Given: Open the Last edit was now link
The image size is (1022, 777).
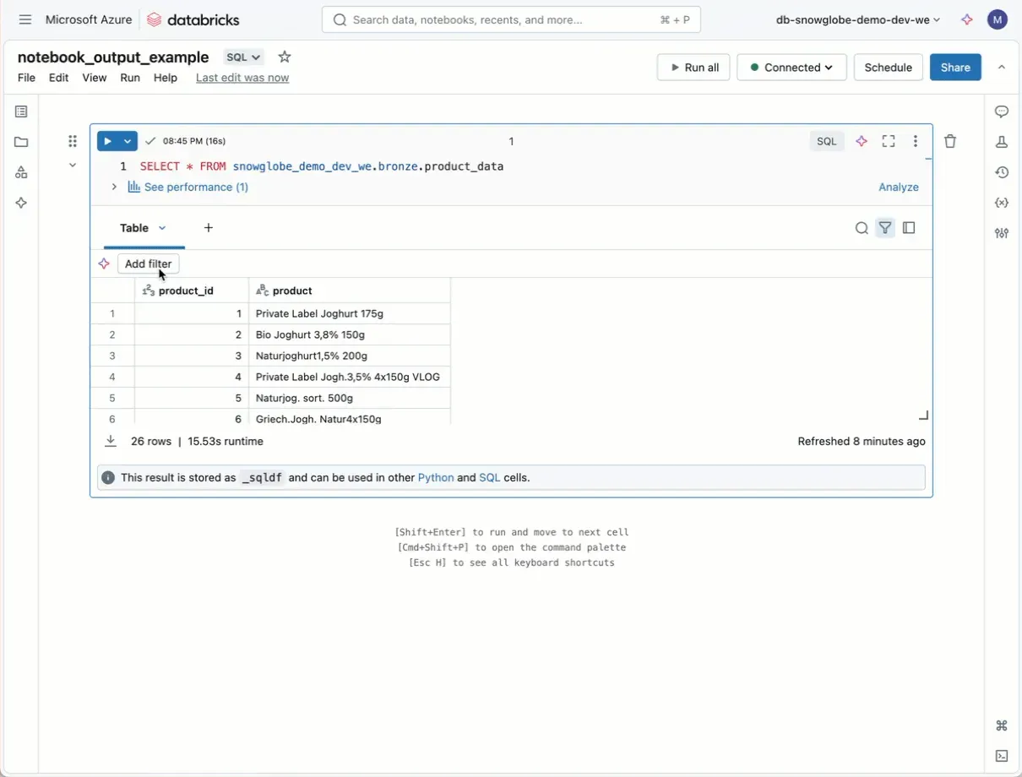Looking at the screenshot, I should [x=242, y=78].
